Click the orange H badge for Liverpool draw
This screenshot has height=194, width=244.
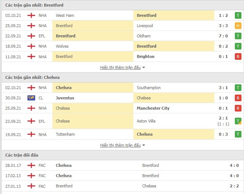click(238, 26)
